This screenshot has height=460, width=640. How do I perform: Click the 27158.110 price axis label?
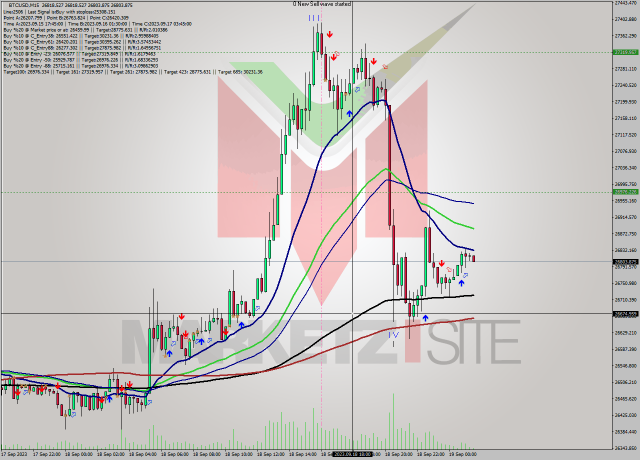tap(626, 118)
